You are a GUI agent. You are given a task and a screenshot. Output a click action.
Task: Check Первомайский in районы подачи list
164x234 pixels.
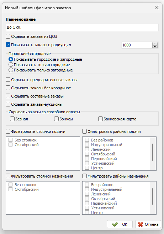87,159
